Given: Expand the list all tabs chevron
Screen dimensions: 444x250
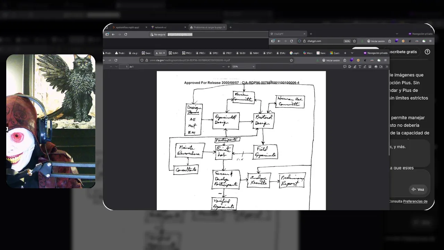Looking at the screenshot, I should (352, 53).
